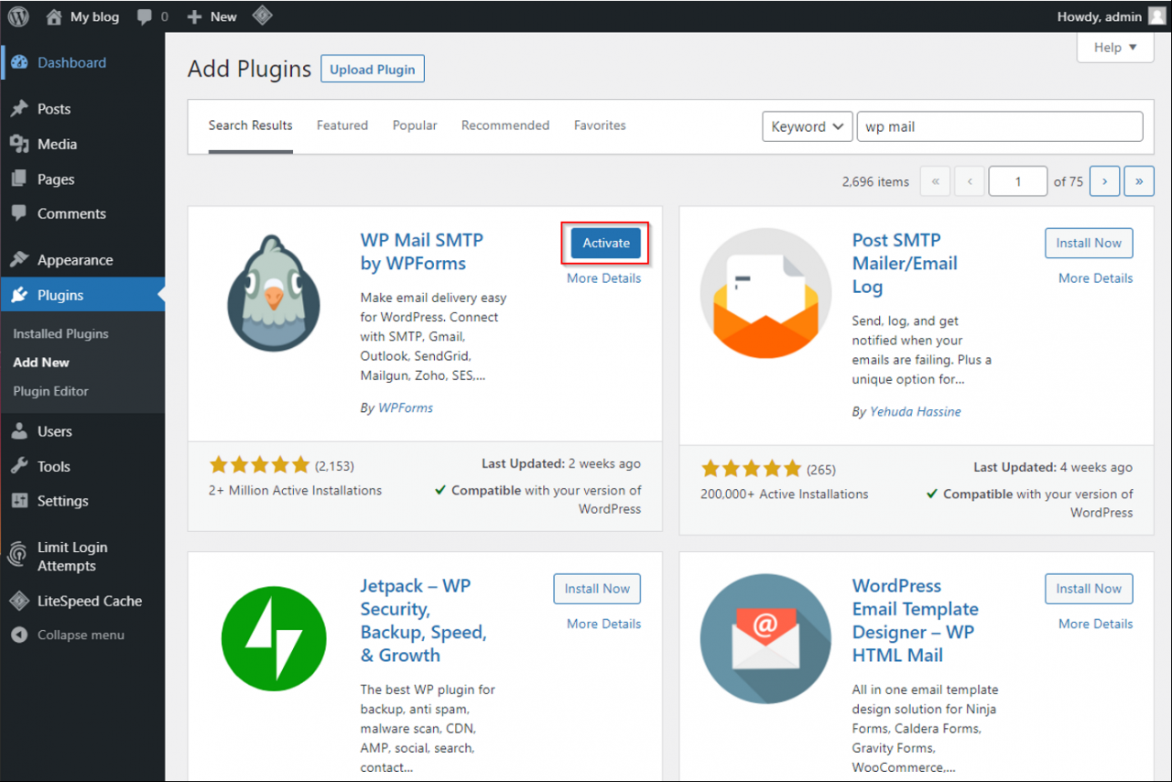Image resolution: width=1172 pixels, height=782 pixels.
Task: Activate the WP Mail SMTP plugin
Action: 606,243
